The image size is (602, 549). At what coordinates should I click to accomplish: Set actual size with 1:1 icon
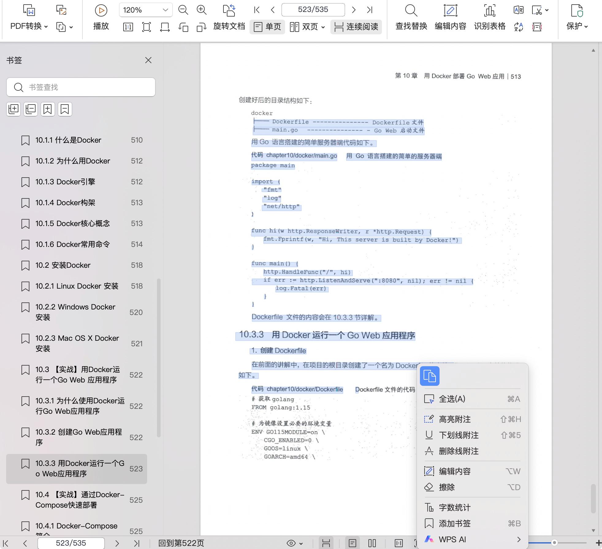point(128,27)
